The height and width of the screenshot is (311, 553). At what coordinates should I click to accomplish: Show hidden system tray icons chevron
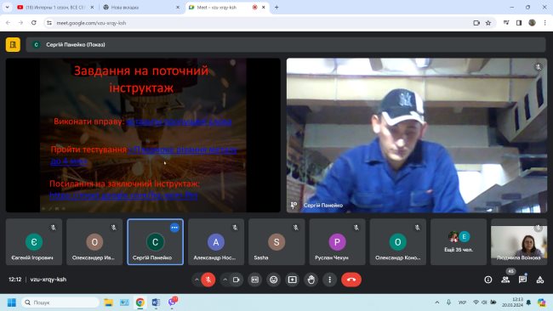437,303
